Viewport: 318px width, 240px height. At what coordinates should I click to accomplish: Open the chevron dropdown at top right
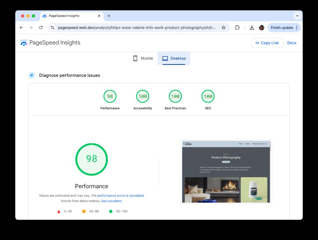coord(297,16)
